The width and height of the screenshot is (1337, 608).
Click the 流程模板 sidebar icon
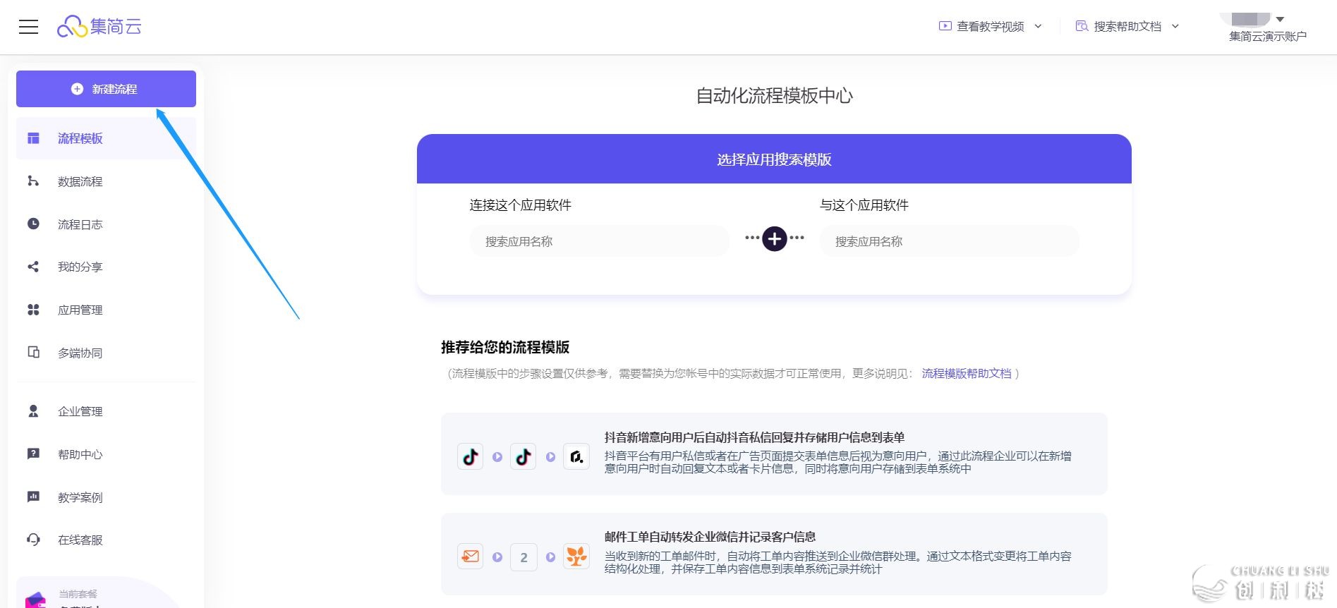33,138
